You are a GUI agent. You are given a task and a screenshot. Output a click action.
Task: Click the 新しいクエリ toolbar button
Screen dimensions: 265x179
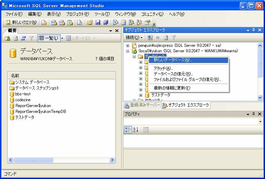pyautogui.click(x=21, y=22)
